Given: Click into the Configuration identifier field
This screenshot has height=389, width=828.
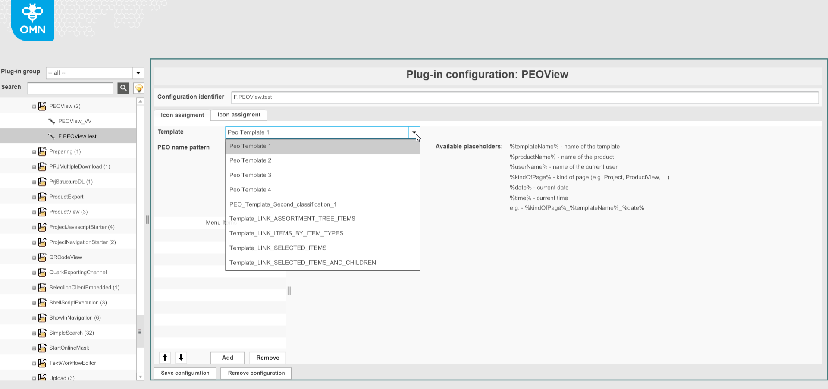Looking at the screenshot, I should point(524,97).
